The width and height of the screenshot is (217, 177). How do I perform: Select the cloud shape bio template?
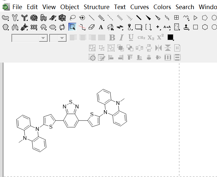(53, 27)
